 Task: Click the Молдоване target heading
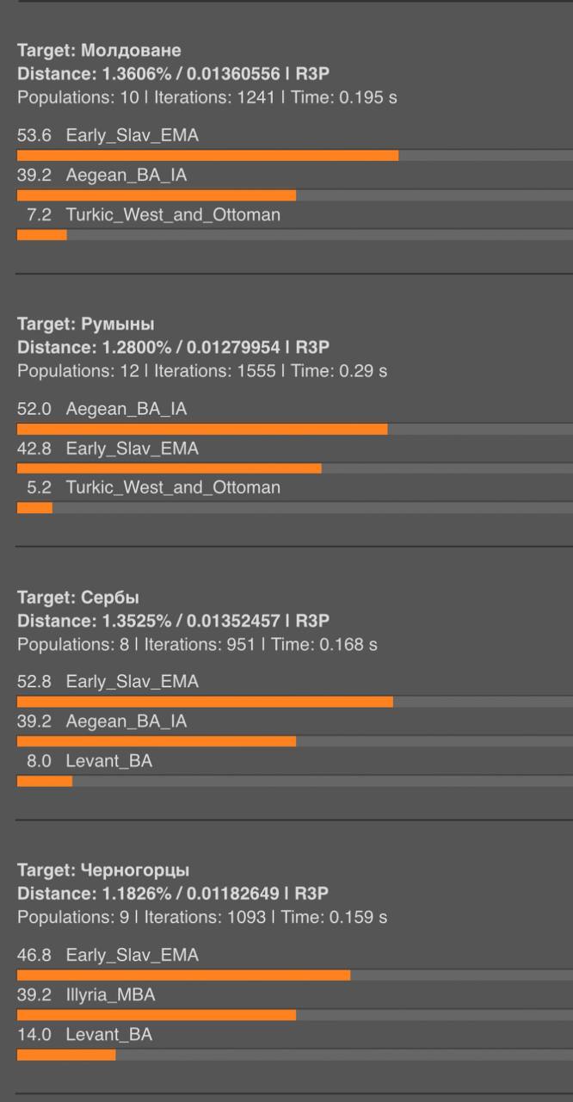click(99, 51)
